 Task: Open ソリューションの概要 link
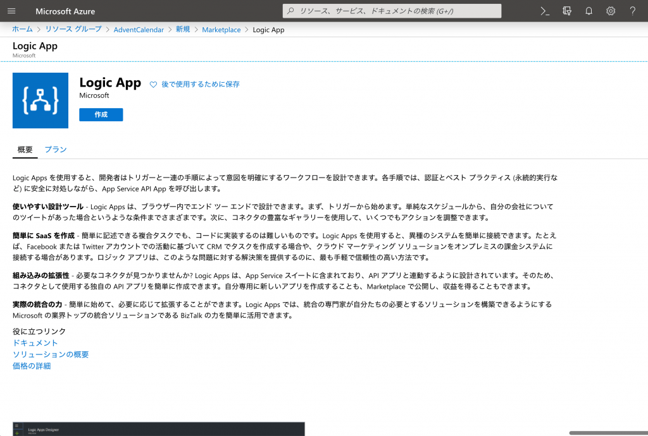point(51,354)
